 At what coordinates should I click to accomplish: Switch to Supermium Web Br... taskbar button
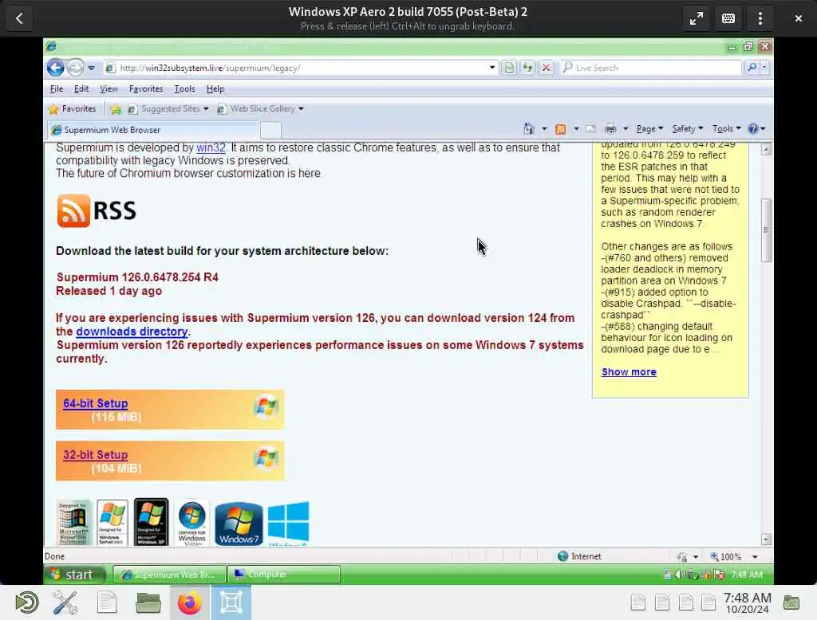[x=170, y=575]
